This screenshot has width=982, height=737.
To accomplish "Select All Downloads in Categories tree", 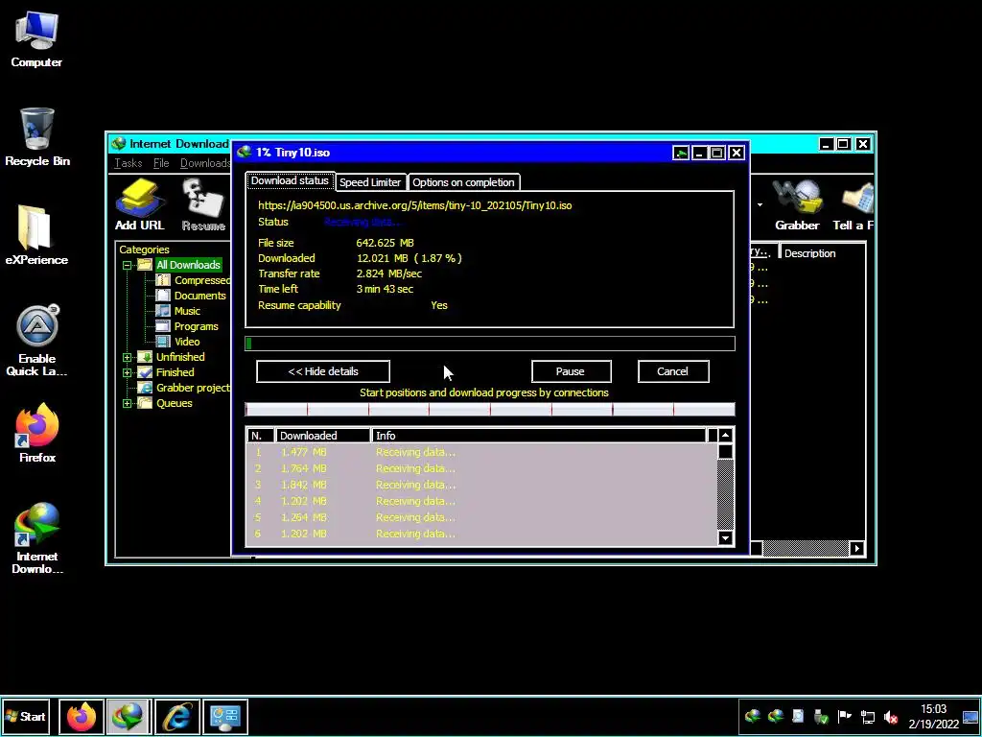I will (188, 265).
